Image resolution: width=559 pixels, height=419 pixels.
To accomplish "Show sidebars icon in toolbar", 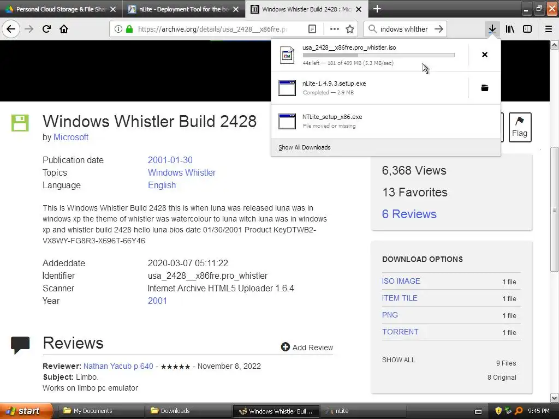I will pyautogui.click(x=527, y=29).
